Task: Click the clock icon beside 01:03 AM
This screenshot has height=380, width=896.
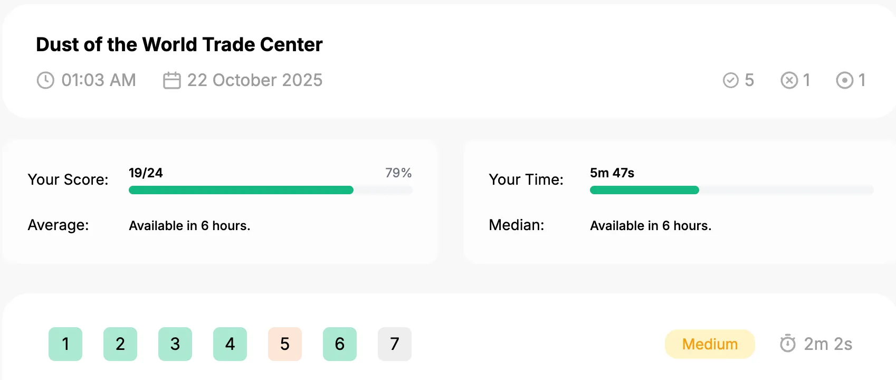Action: tap(45, 80)
